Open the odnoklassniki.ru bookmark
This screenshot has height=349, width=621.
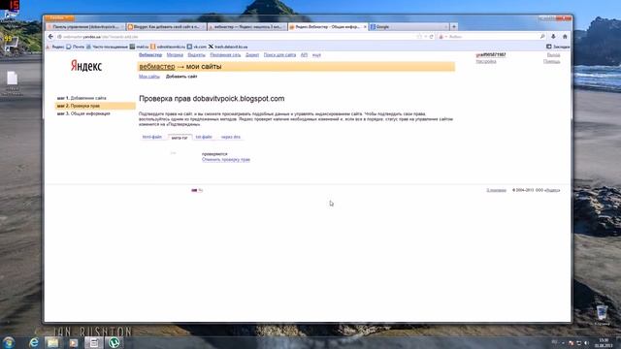tap(168, 47)
